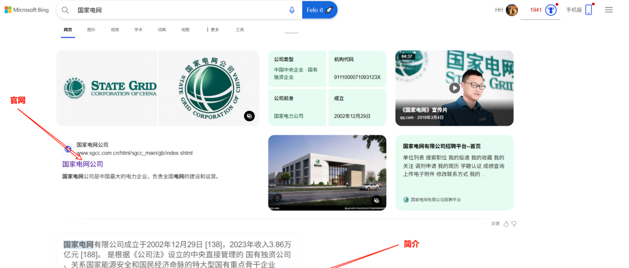
Task: Open 国家电网有限公司招聘平台--首页 card title
Action: pos(441,146)
